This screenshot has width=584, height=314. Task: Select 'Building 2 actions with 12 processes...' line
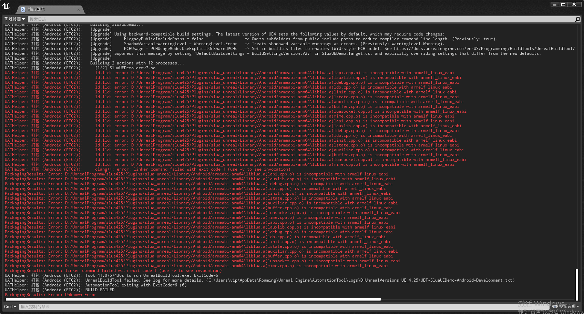coord(94,63)
